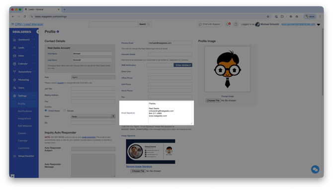Click Choose File under Profile Image

pos(213,100)
